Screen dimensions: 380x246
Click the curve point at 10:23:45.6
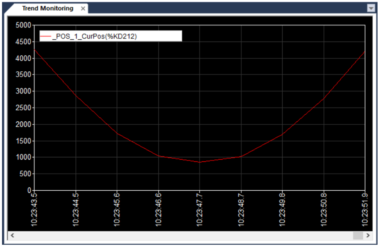117,133
